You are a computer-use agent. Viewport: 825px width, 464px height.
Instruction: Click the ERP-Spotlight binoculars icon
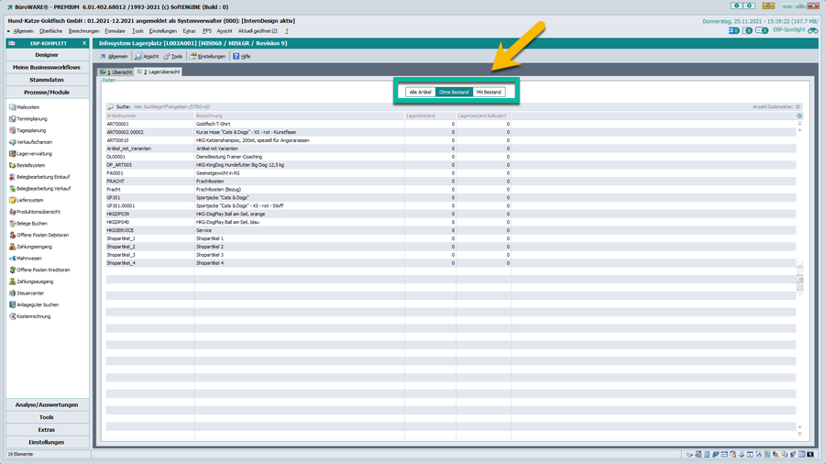(x=812, y=30)
